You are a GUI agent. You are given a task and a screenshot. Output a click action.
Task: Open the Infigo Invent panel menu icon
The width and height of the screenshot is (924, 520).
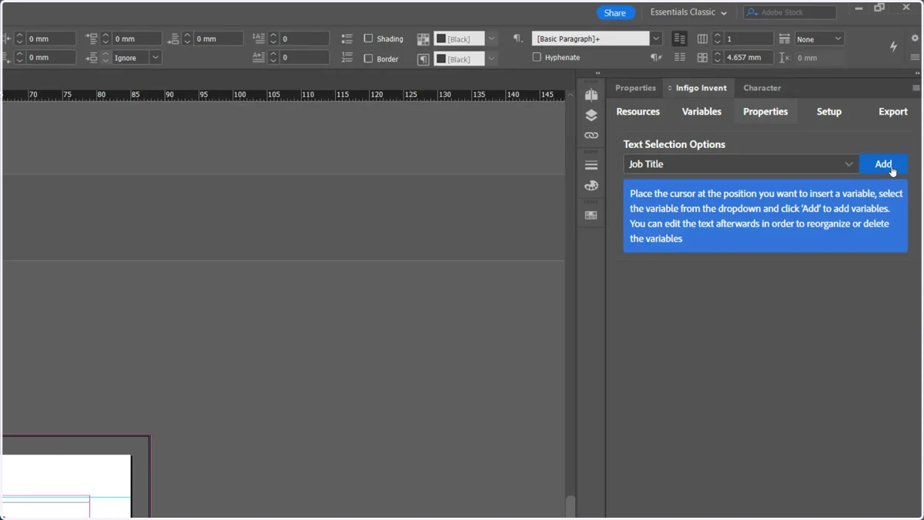(916, 89)
